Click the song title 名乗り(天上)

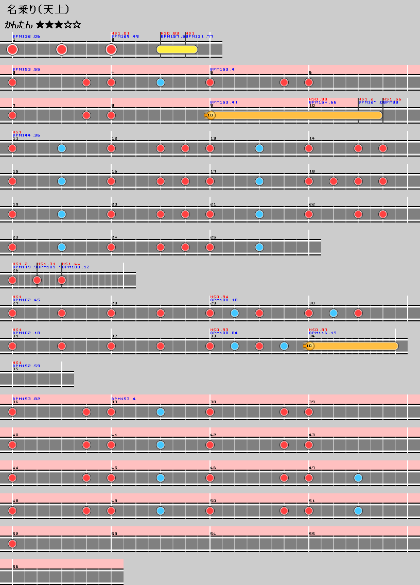click(38, 10)
